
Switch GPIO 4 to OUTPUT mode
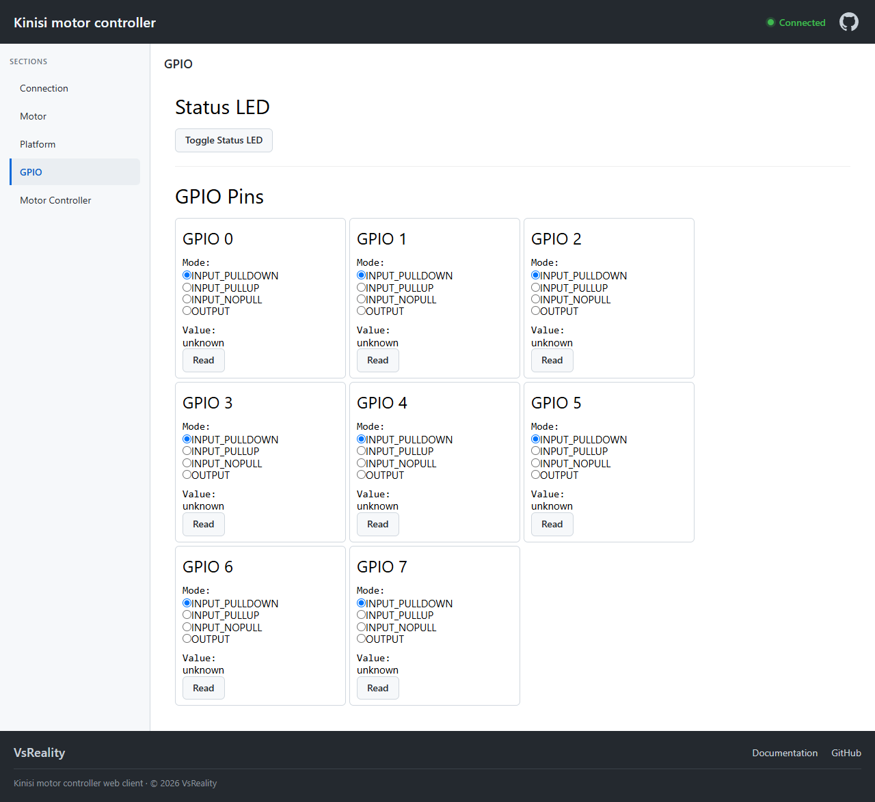(x=362, y=475)
